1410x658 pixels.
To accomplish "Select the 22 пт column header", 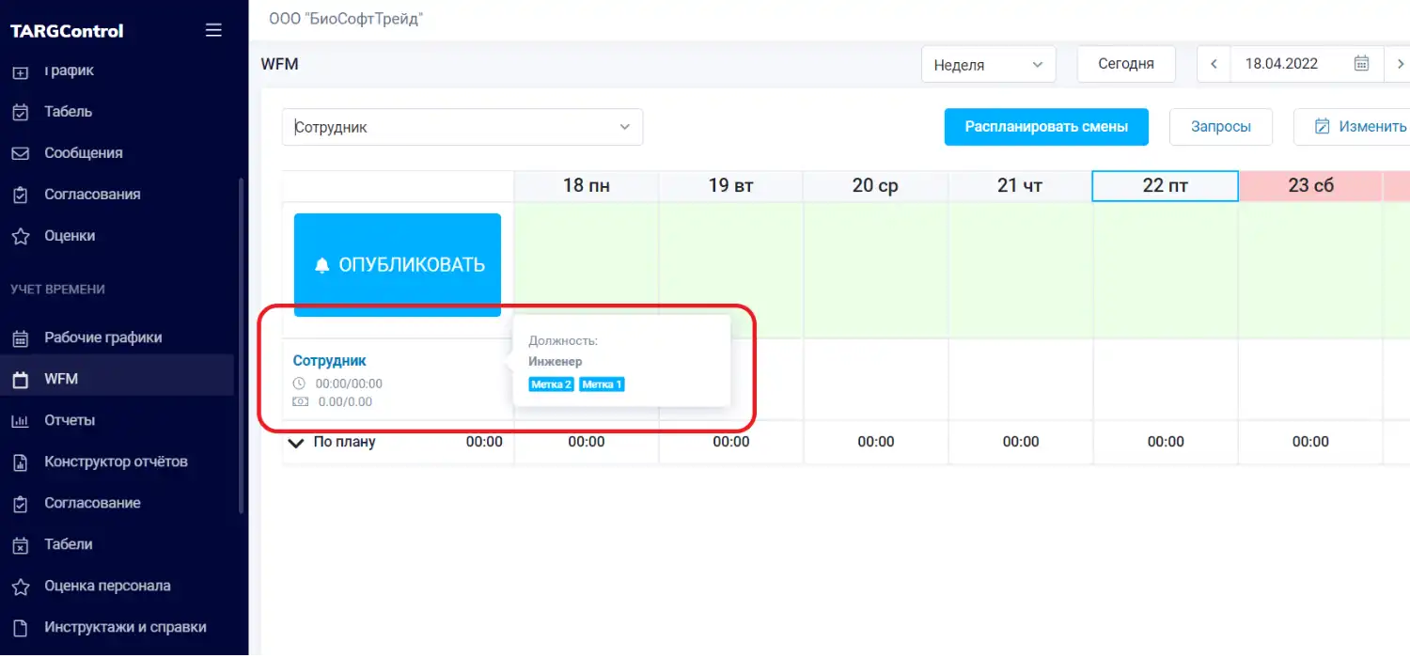I will (x=1166, y=186).
